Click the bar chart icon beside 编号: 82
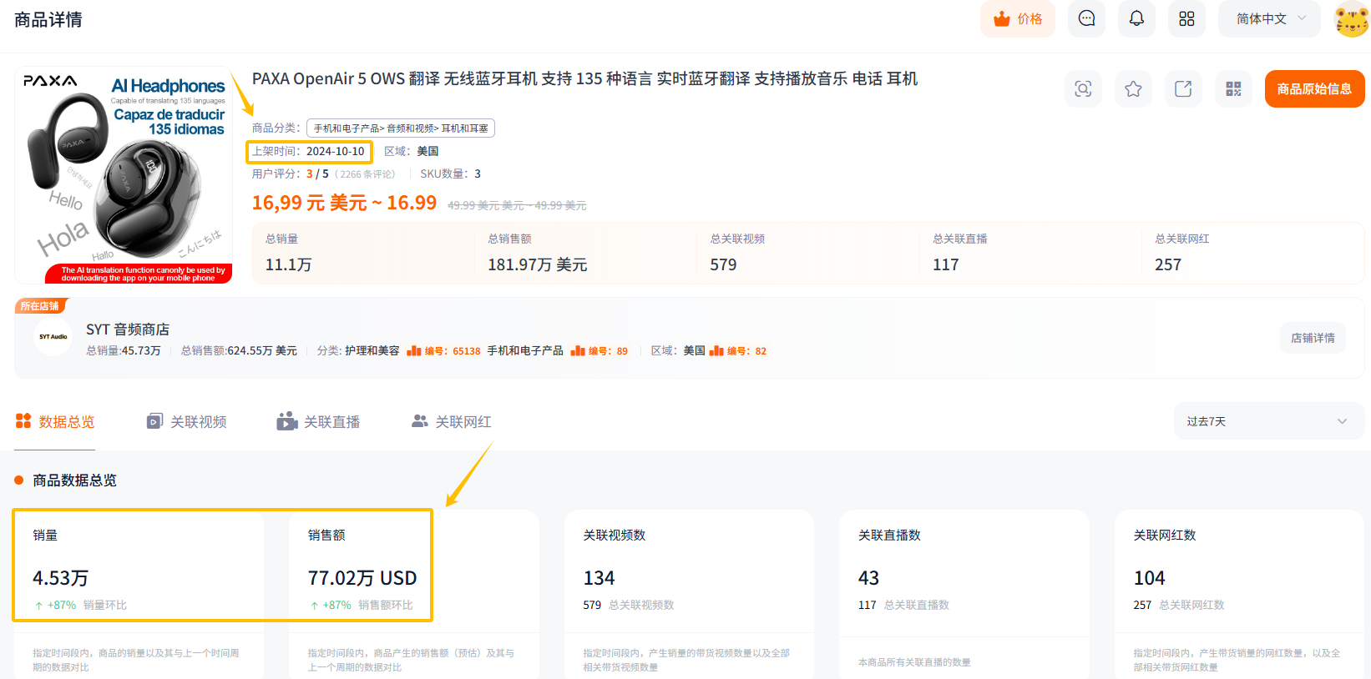 click(716, 351)
